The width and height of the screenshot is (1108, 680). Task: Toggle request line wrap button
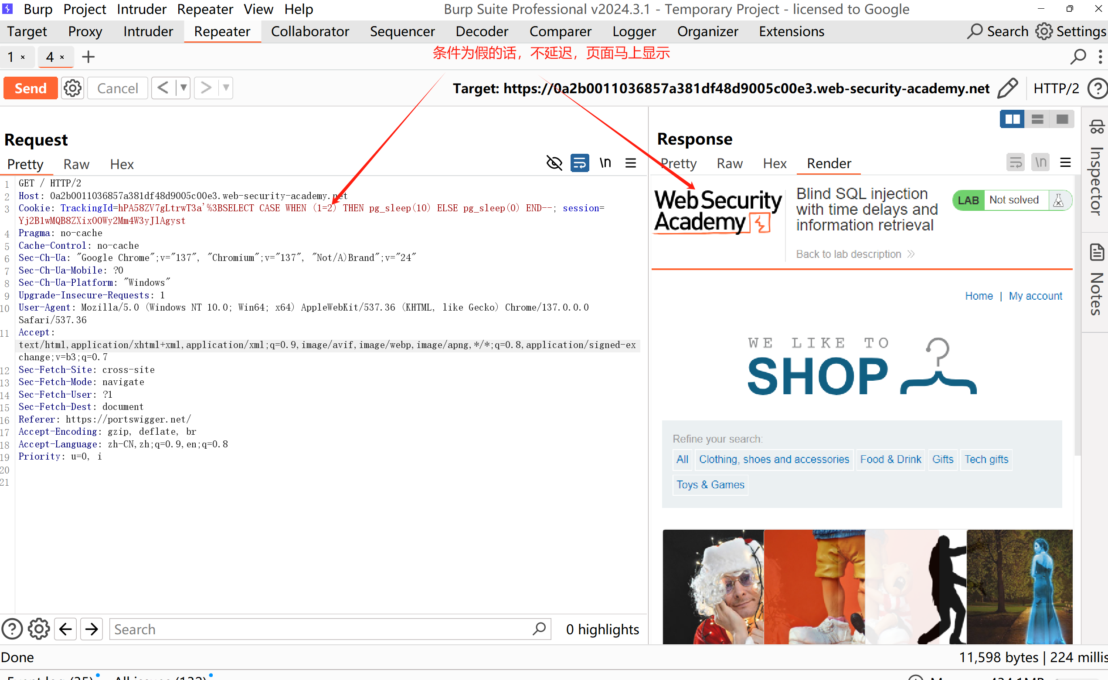pos(579,163)
